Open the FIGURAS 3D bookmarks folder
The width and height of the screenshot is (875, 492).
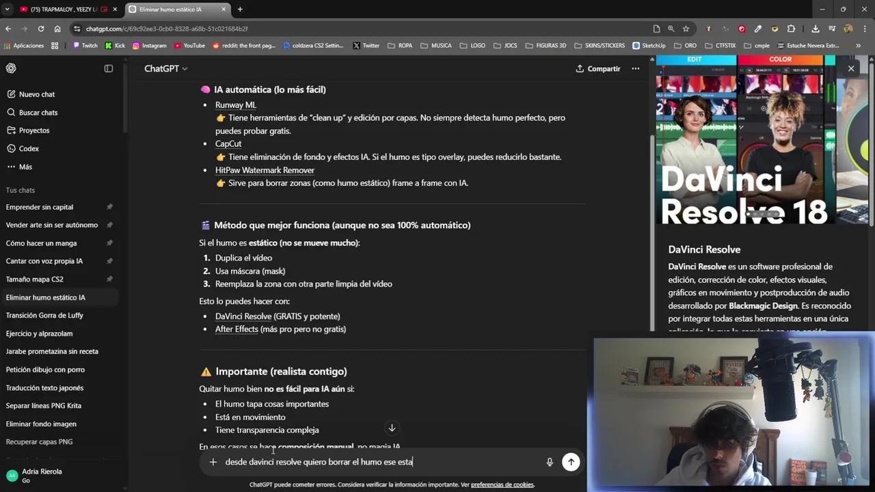click(545, 46)
